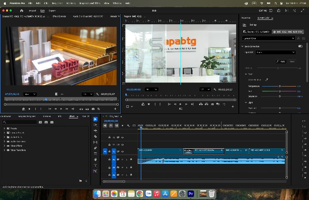Image resolution: width=309 pixels, height=200 pixels.
Task: Select the Selection arrow tool
Action: (x=95, y=119)
